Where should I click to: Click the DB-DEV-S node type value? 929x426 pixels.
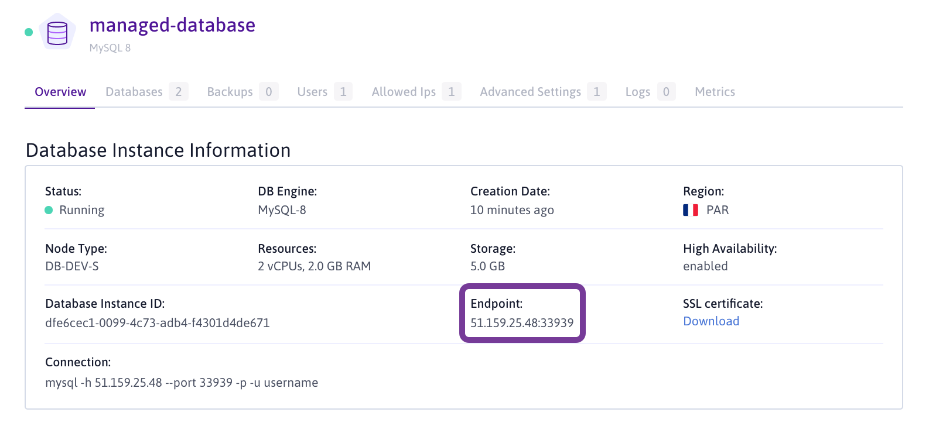pos(72,266)
